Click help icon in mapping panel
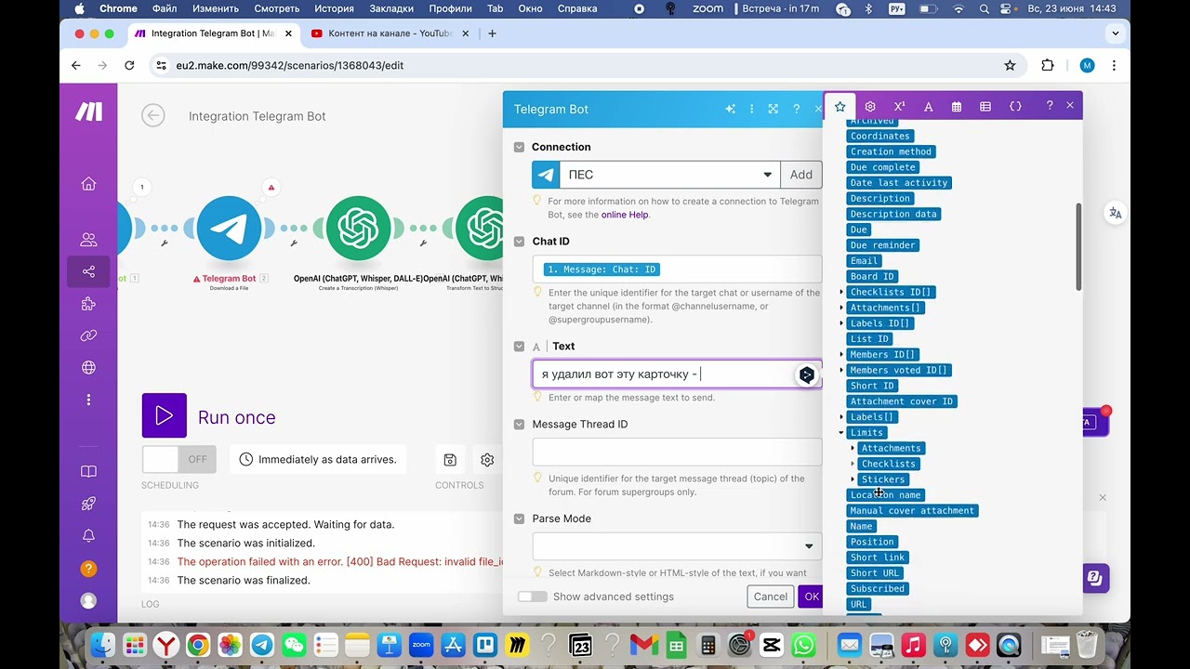Viewport: 1190px width, 669px height. click(x=1050, y=106)
